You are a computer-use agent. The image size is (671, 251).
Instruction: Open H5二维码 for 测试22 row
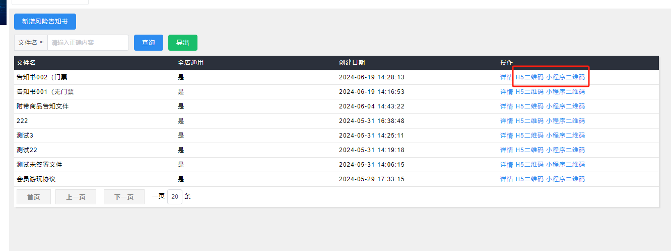pyautogui.click(x=529, y=150)
